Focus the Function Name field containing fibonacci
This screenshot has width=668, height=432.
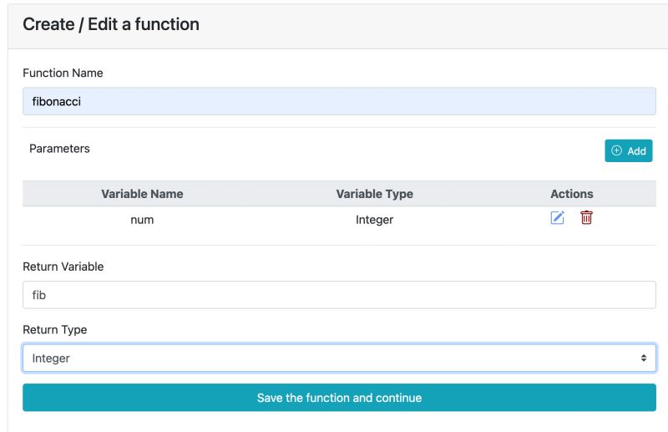click(x=339, y=102)
